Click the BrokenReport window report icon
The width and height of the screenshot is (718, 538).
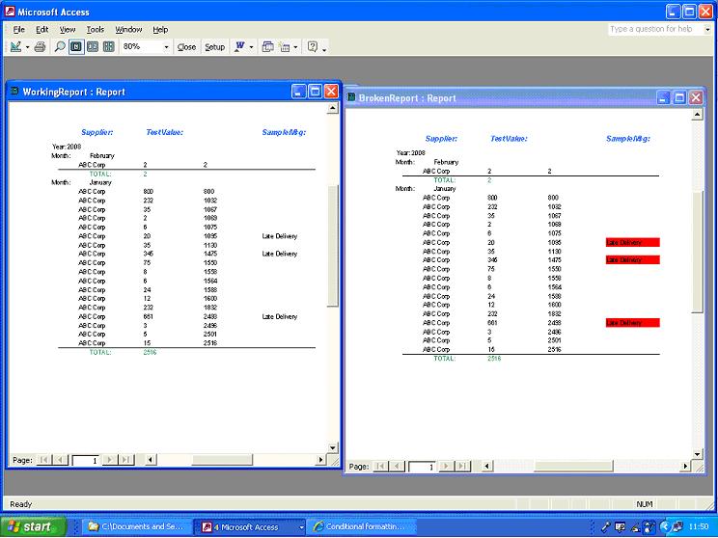351,97
